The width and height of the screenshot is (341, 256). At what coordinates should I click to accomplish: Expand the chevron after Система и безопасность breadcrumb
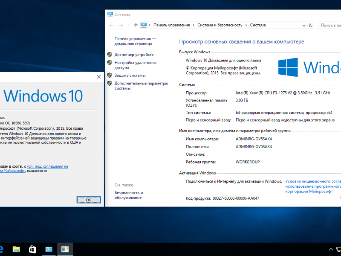coord(246,25)
